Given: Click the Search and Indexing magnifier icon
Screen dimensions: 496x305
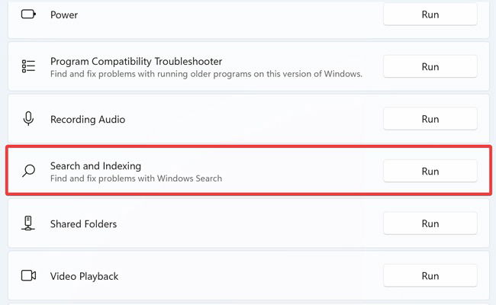Looking at the screenshot, I should click(x=28, y=171).
